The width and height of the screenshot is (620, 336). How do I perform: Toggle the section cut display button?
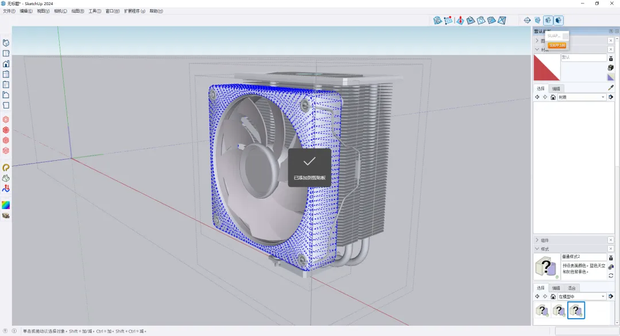[x=548, y=20]
